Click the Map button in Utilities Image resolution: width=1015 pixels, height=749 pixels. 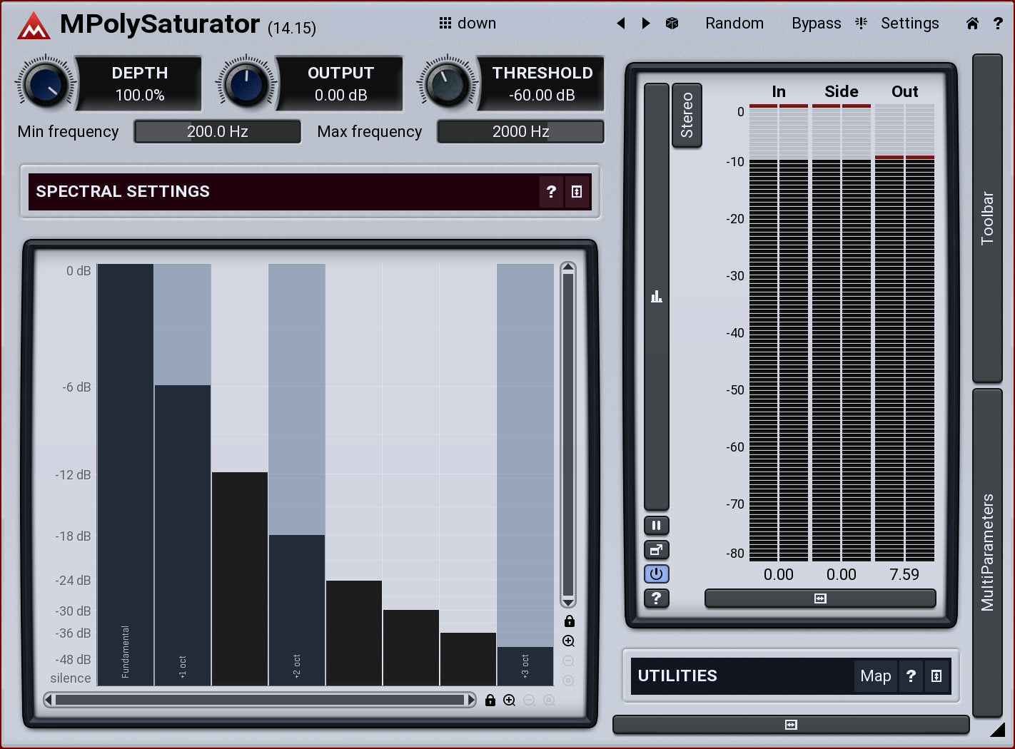coord(875,676)
